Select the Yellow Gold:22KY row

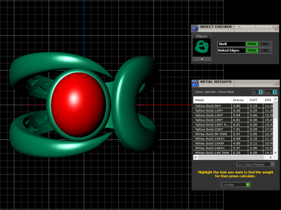point(234,129)
